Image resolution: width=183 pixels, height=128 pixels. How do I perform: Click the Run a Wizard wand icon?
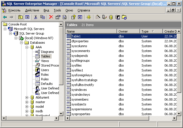click(x=98, y=17)
